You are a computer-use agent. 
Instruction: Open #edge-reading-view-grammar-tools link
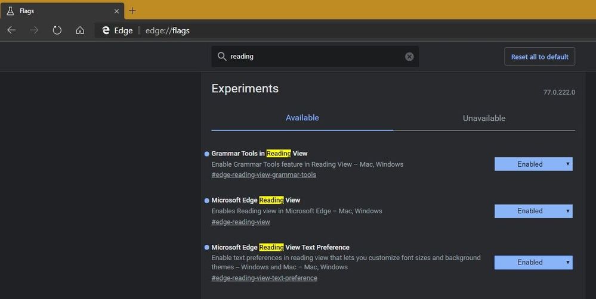(264, 175)
